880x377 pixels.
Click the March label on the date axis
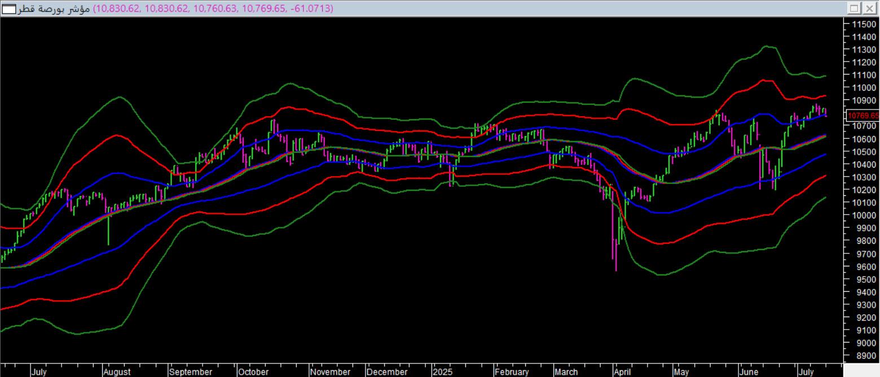566,372
